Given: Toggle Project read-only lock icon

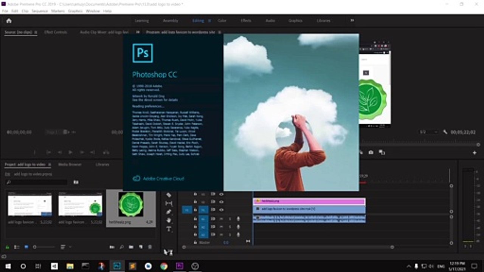Looking at the screenshot, I should [7, 247].
